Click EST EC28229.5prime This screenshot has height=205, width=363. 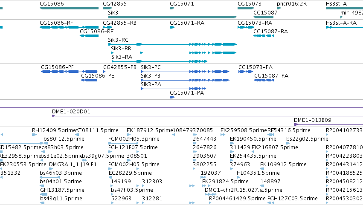click(130, 173)
